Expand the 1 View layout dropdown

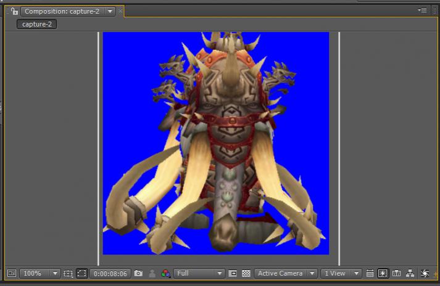[341, 273]
